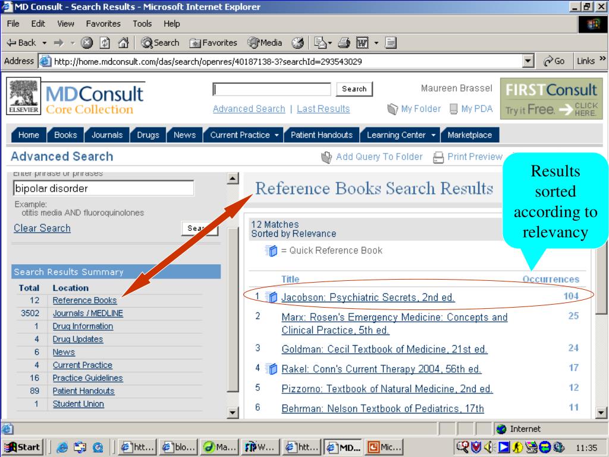Click the Add Query To Folder icon
The height and width of the screenshot is (457, 609).
[327, 157]
